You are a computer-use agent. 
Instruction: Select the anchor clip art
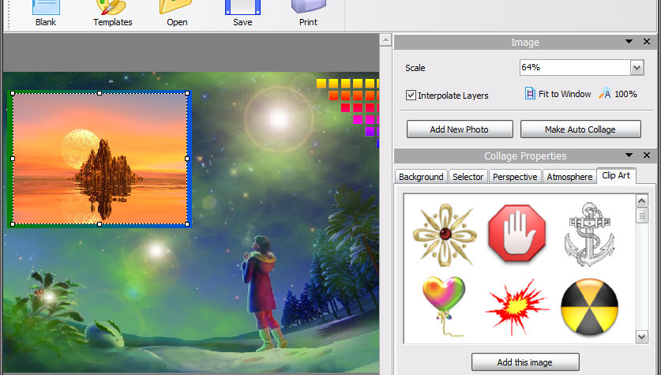589,234
